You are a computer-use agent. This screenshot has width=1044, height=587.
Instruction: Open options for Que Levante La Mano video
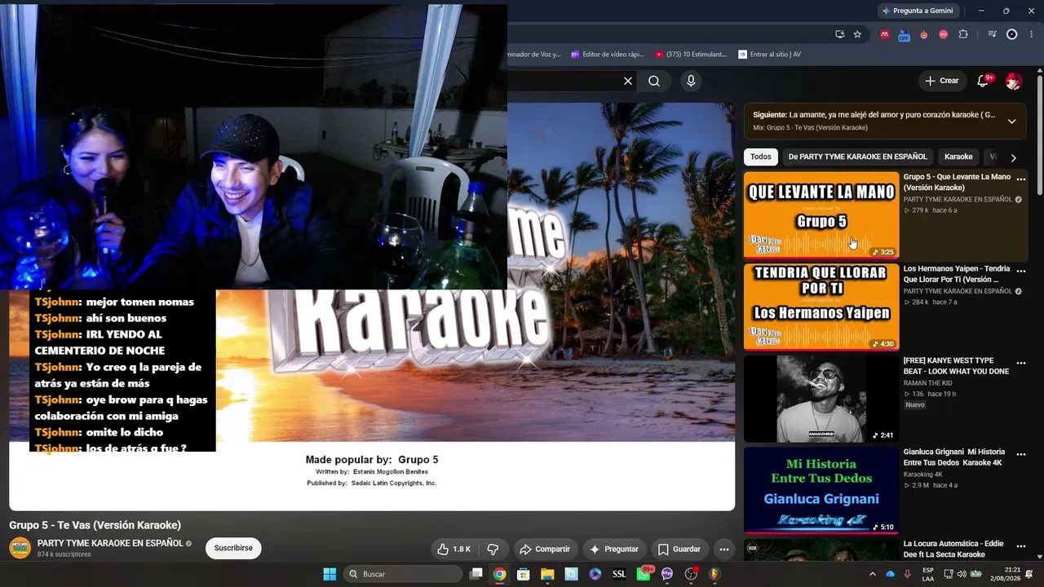[1020, 179]
